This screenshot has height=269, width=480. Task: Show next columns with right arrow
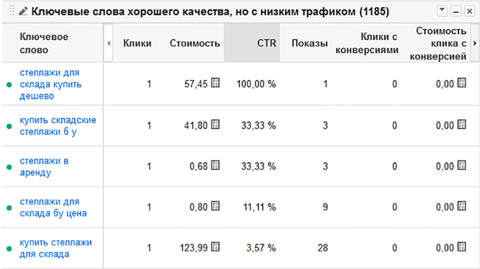coord(475,43)
